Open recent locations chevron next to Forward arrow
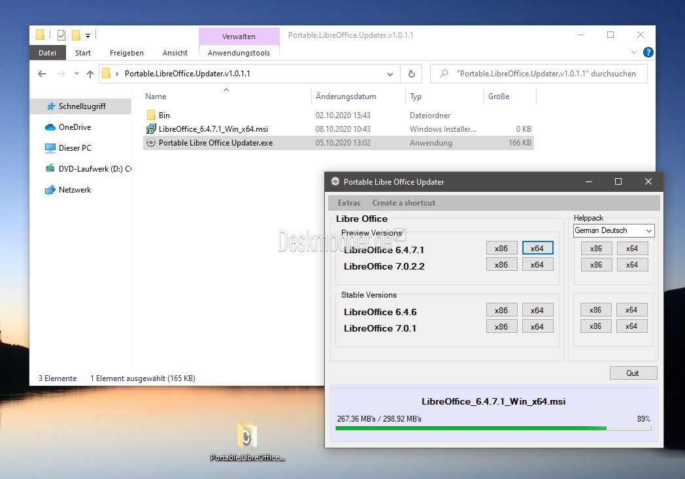The width and height of the screenshot is (685, 479). 76,74
